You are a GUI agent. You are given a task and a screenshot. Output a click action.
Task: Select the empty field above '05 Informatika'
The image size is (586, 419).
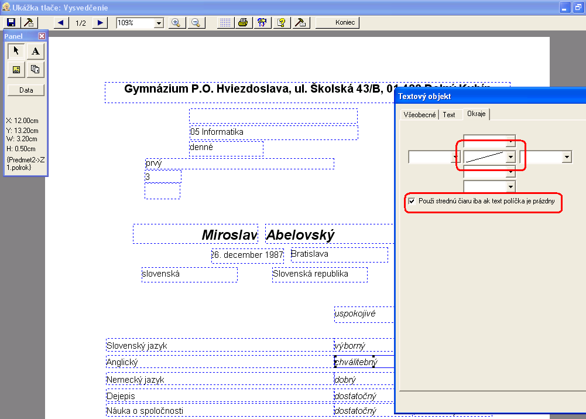tap(273, 116)
